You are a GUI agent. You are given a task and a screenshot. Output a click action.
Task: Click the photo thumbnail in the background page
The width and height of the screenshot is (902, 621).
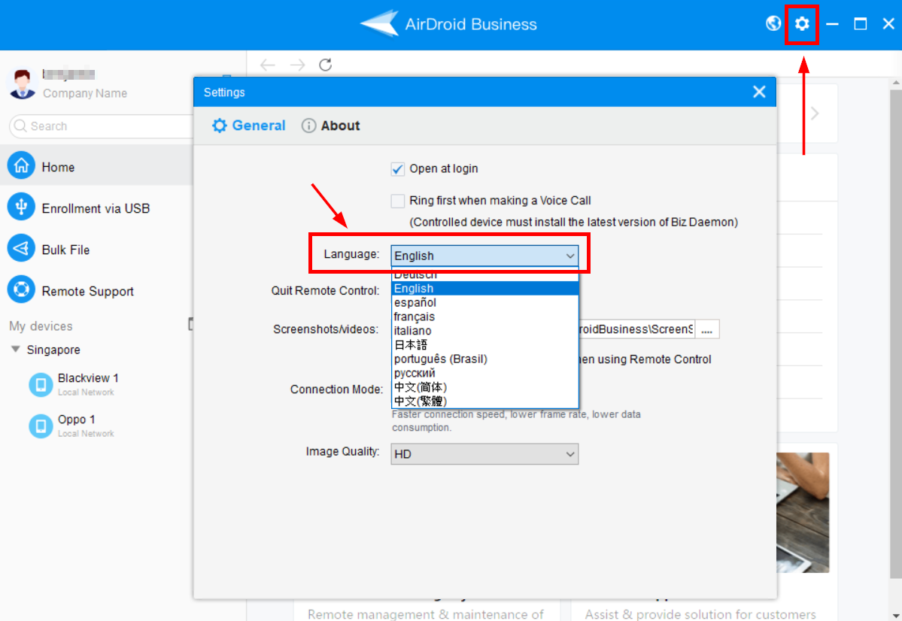point(803,512)
